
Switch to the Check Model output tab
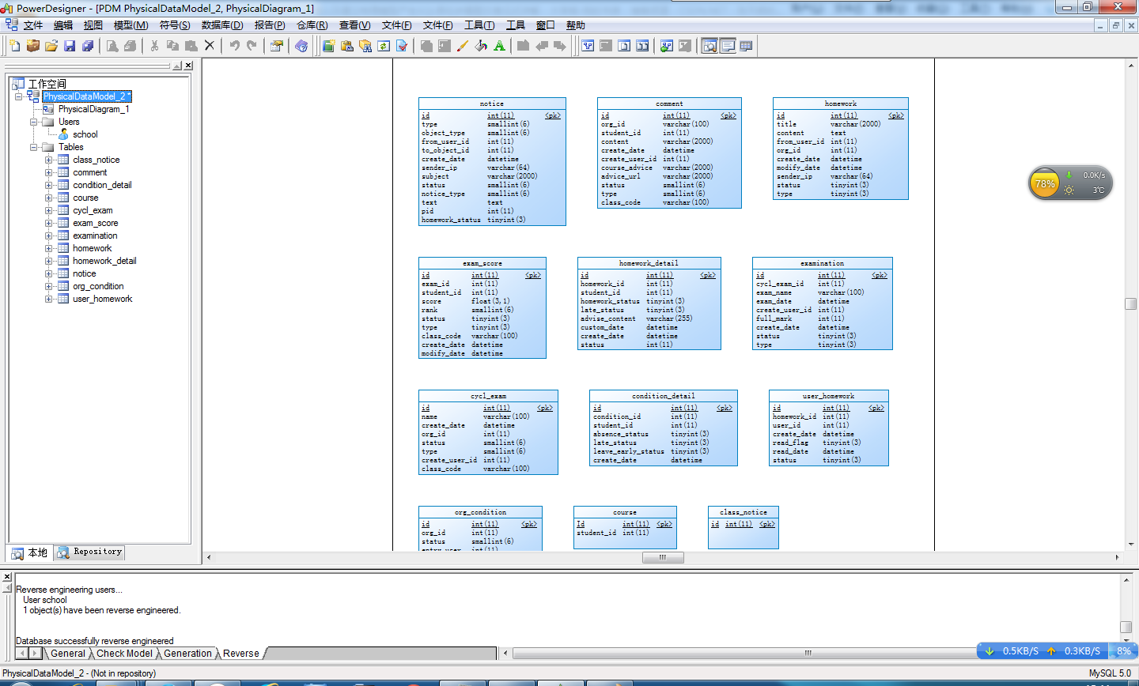(124, 654)
